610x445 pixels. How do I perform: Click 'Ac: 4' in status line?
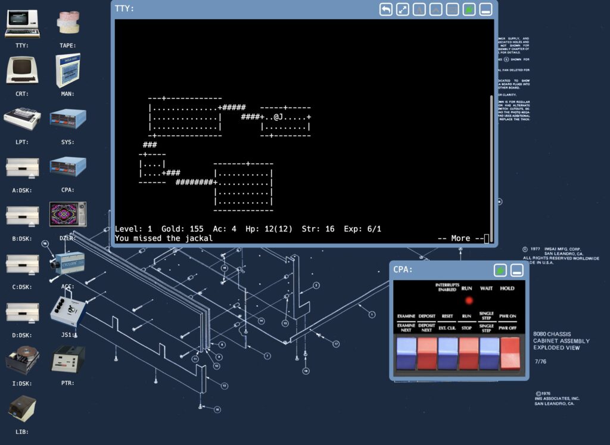coord(225,229)
